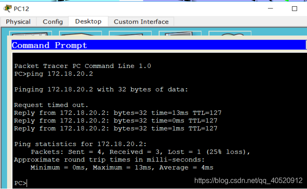307x189 pixels.
Task: Click 'Pinging 172.18.20.2 with 32 bytes' line
Action: coord(101,90)
